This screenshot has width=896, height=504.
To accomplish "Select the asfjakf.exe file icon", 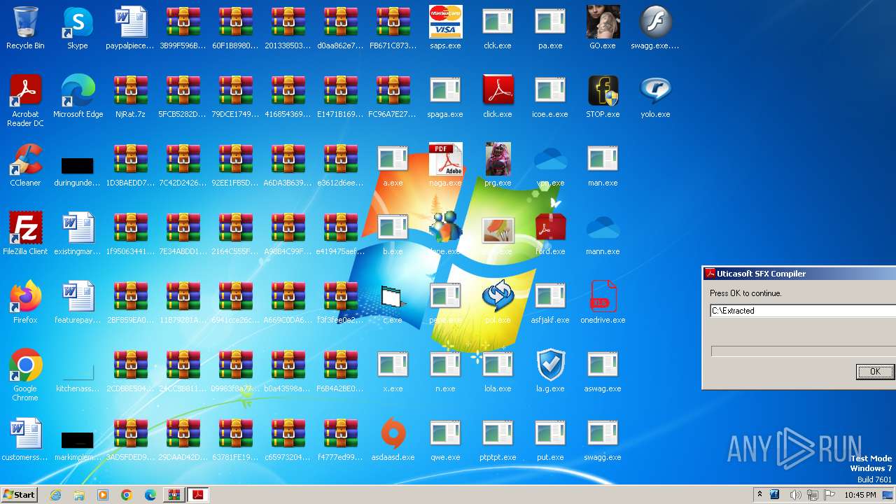I will (x=550, y=296).
